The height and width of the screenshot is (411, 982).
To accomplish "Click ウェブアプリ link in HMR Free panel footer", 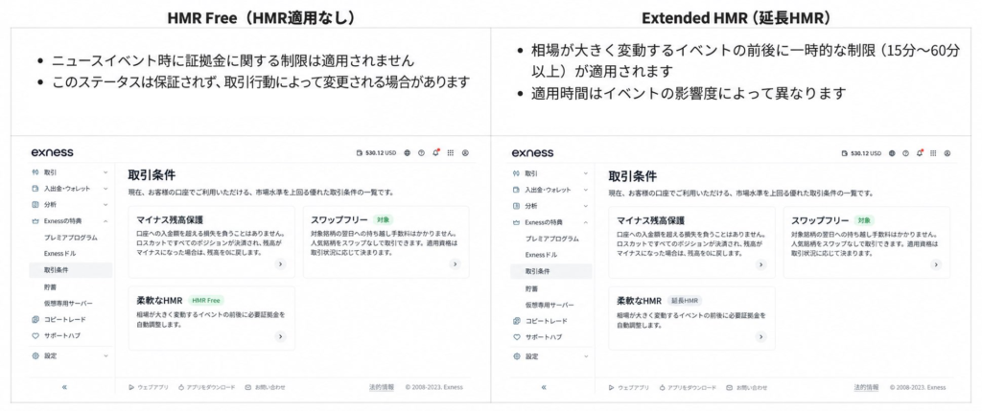I will pyautogui.click(x=149, y=387).
